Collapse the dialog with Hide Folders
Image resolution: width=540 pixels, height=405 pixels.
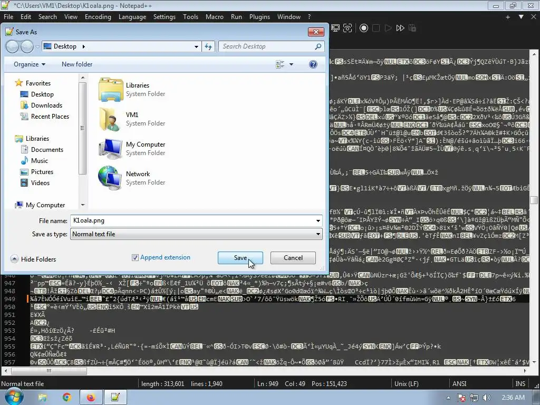(33, 259)
